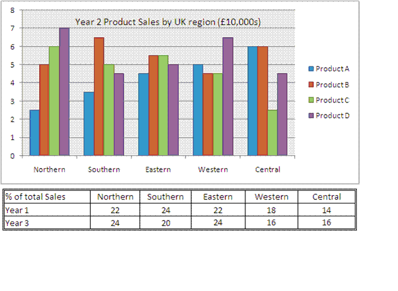Click the Northern Product A blue bar
Image resolution: width=398 pixels, height=291 pixels.
click(x=34, y=133)
